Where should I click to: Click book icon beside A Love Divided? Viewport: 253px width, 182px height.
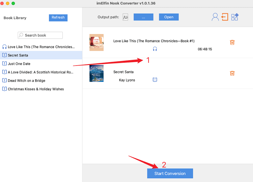pos(4,72)
